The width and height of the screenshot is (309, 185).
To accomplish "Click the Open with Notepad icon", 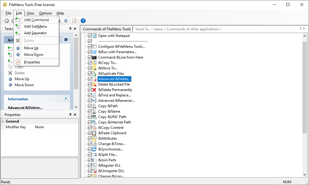I will (94, 35).
